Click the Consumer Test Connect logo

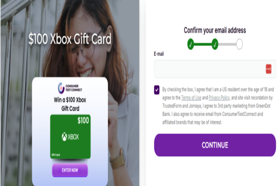70,88
